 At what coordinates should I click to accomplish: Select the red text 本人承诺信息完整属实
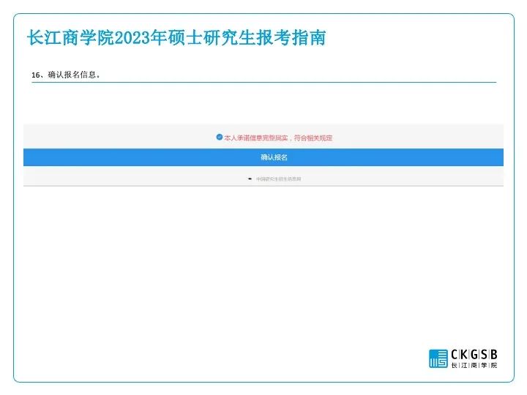(x=256, y=138)
